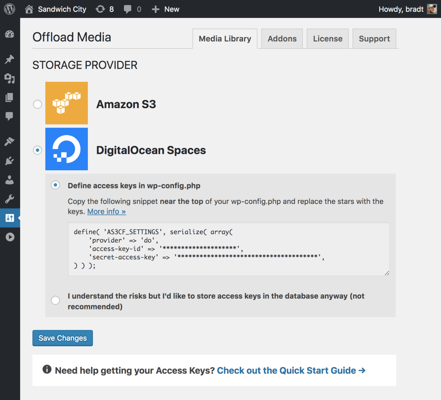The width and height of the screenshot is (441, 400).
Task: Open Pages sidebar icon
Action: click(10, 97)
